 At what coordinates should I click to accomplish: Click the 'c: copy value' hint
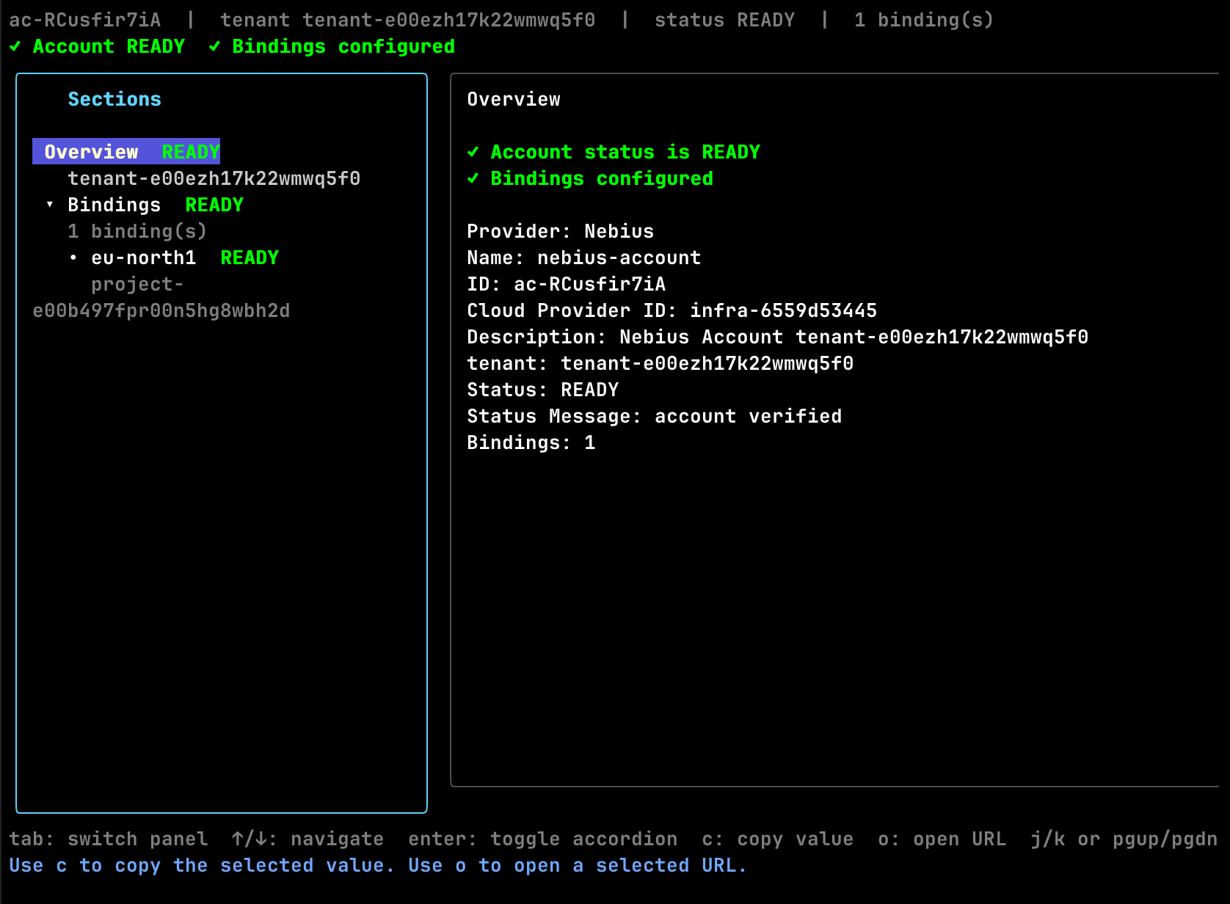coord(777,839)
